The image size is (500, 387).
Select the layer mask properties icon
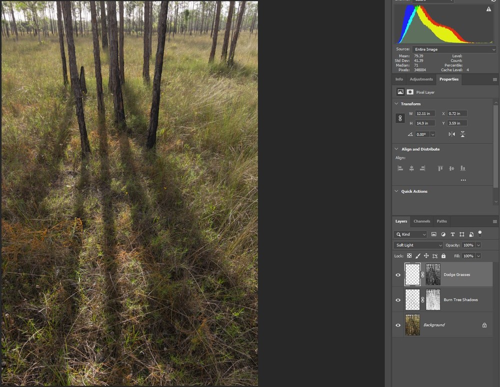point(410,92)
